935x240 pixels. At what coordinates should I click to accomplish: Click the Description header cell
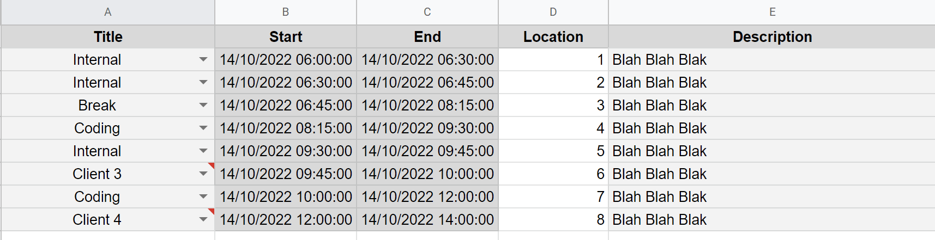[x=772, y=36]
